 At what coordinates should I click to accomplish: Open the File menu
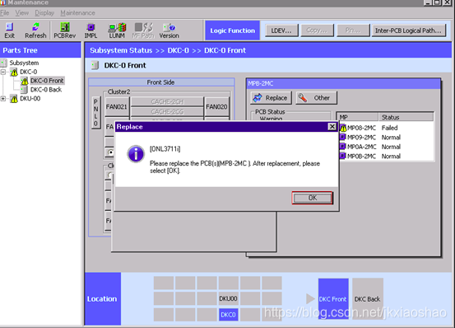click(x=5, y=13)
